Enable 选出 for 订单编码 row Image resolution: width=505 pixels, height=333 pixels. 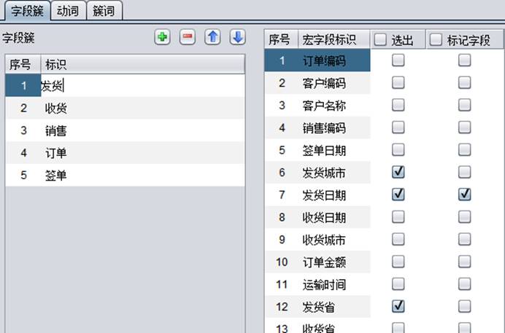398,61
